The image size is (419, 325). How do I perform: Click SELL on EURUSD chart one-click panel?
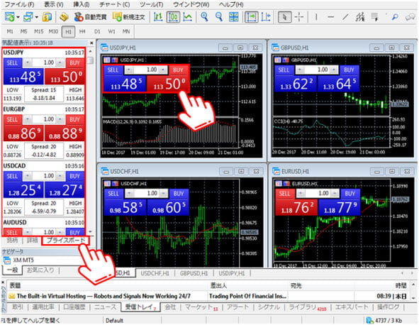[x=284, y=194]
